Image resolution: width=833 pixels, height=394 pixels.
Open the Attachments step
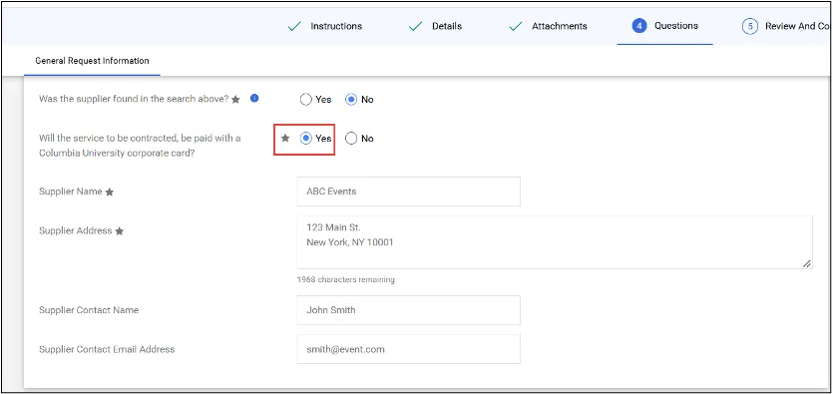(x=548, y=26)
